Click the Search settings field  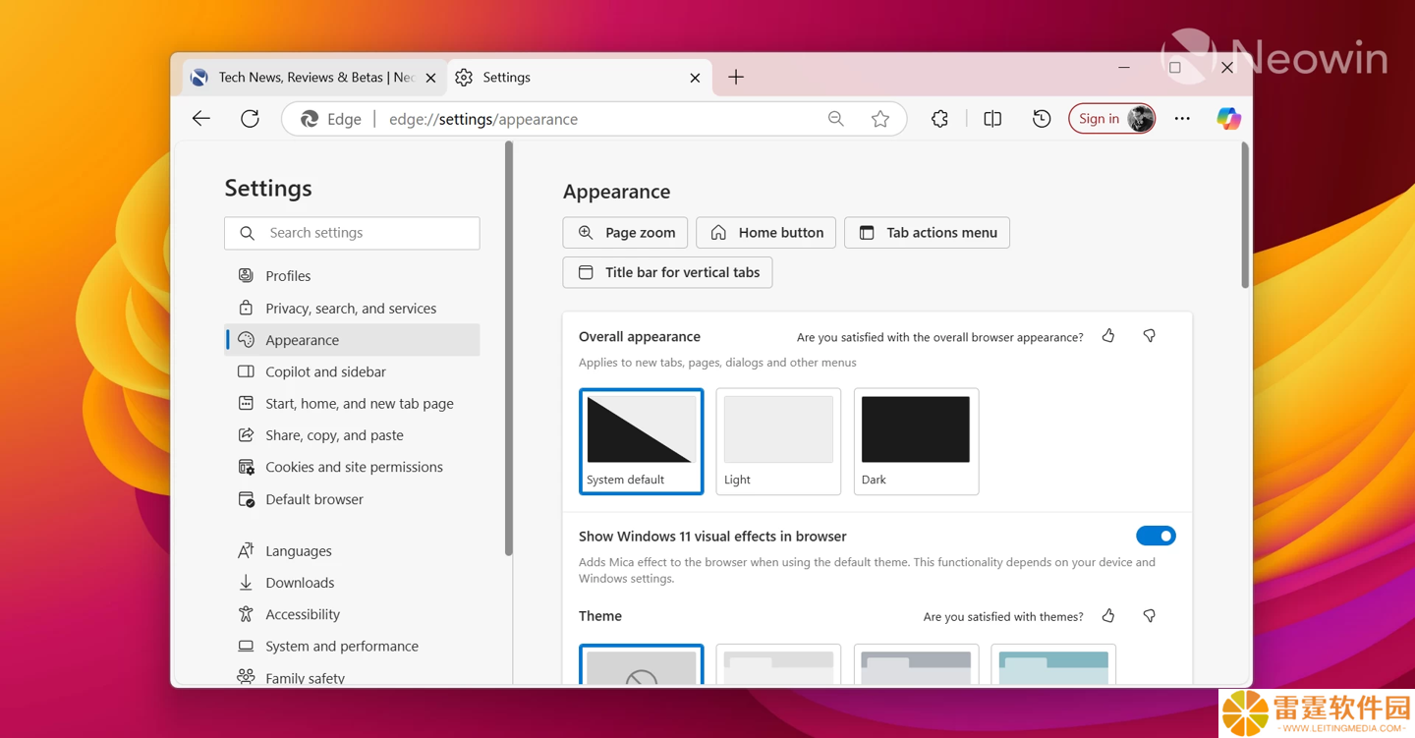tap(352, 233)
